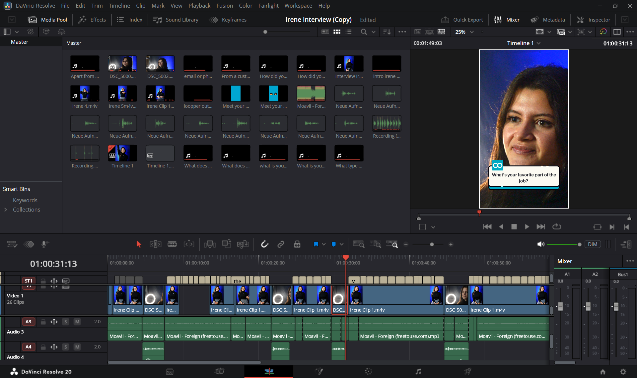
Task: Open the Playback menu
Action: pyautogui.click(x=199, y=6)
